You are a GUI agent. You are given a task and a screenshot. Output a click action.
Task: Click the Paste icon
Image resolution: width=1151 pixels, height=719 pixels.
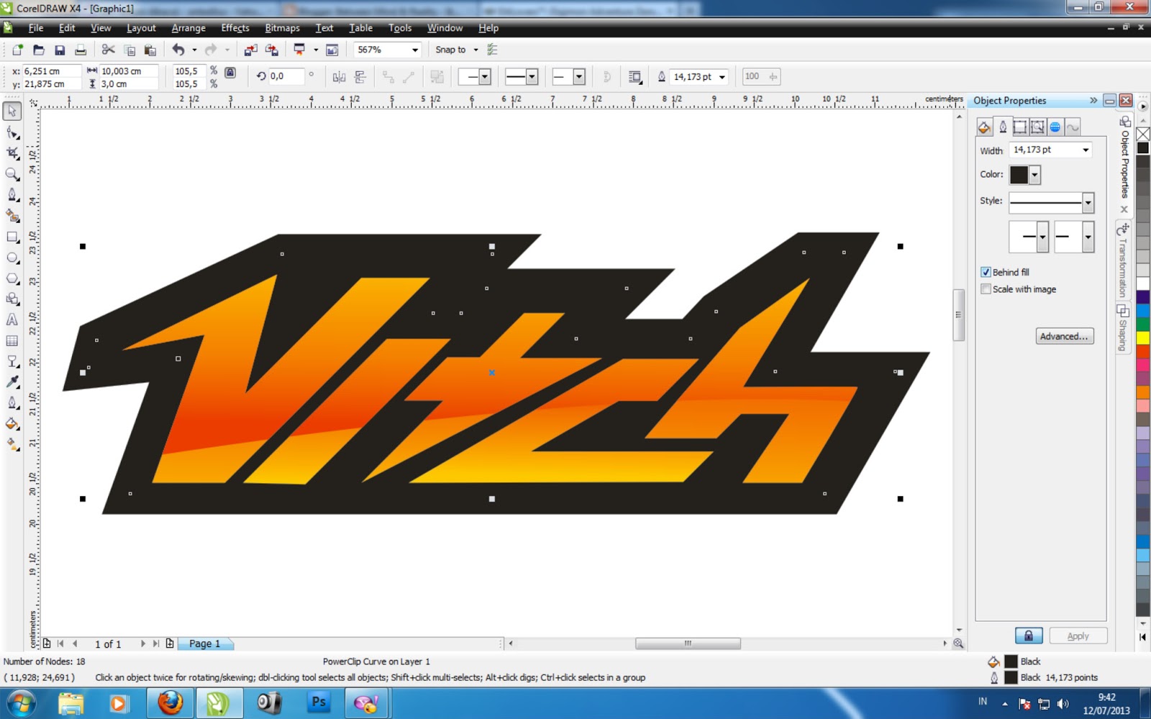150,50
